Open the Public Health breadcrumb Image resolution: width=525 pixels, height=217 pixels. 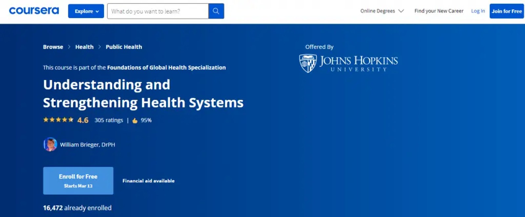click(124, 47)
